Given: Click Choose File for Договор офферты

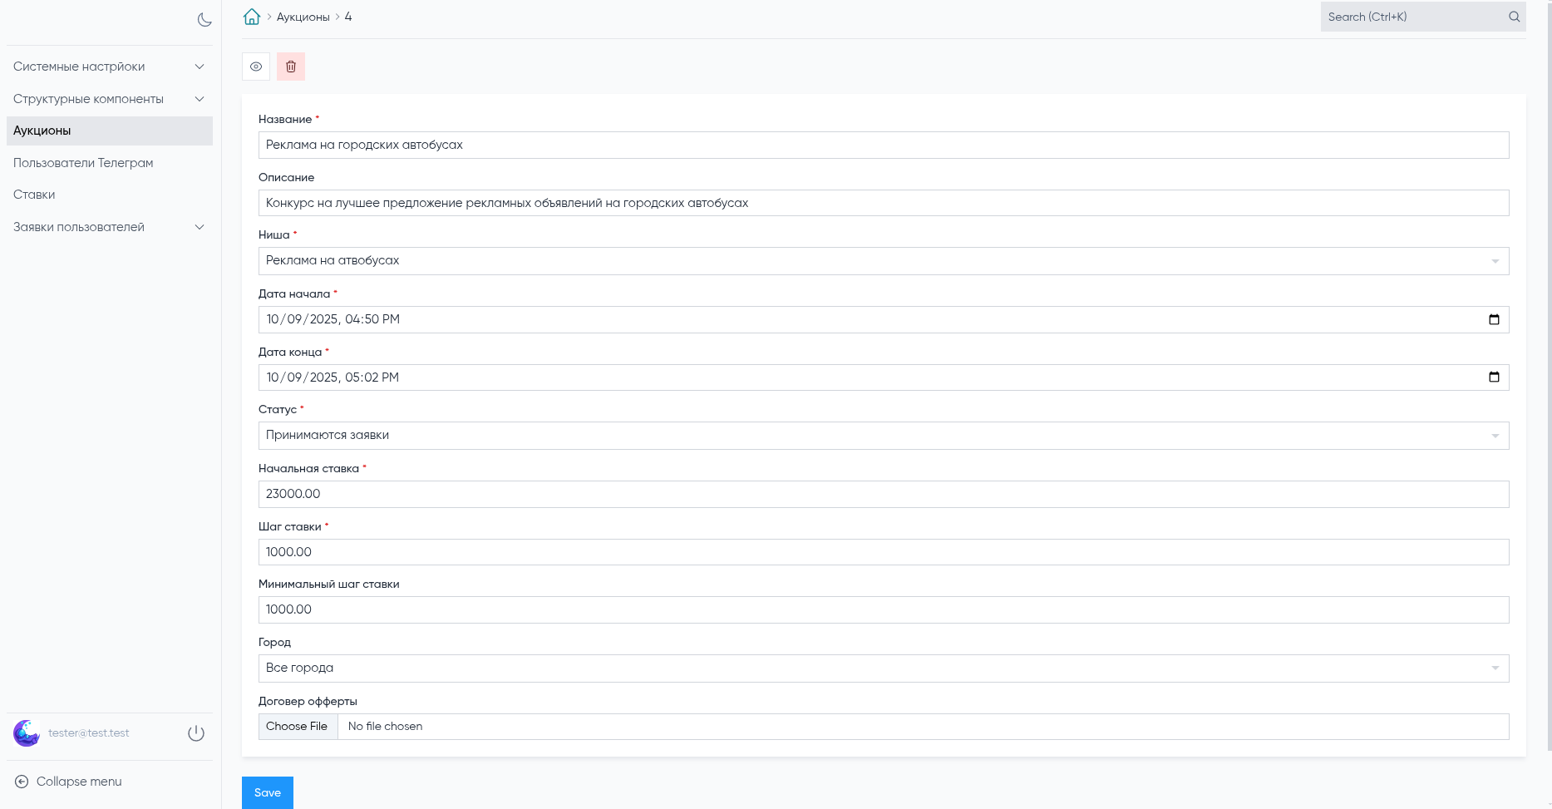Looking at the screenshot, I should point(297,727).
